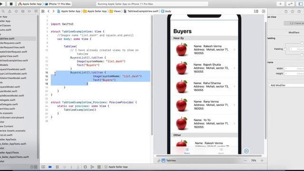Open the Issue navigator (warning triangle)
Viewport: 304px width, 171px height.
click(x=9, y=11)
